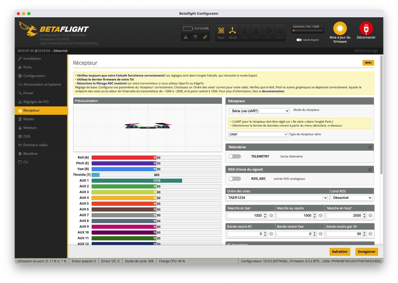Click the 'Charge CPU: 40 %' status text
The height and width of the screenshot is (283, 398).
point(171,261)
